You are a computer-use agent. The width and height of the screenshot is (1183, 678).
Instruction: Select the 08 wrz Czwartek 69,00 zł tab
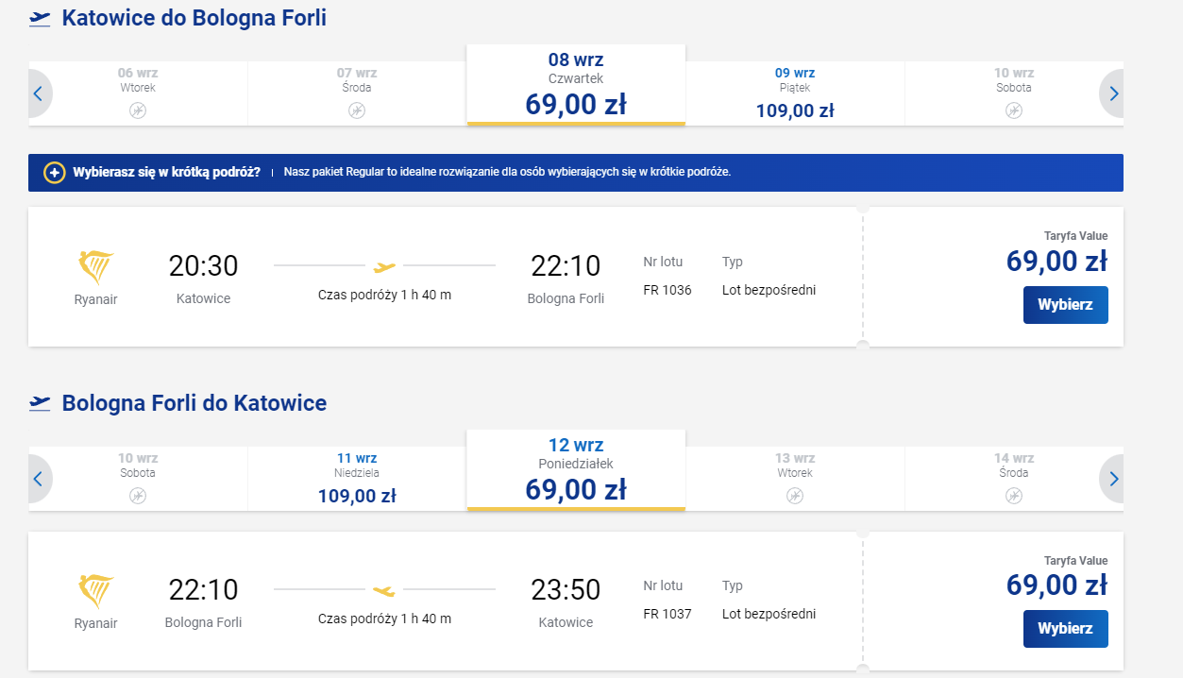tap(576, 85)
